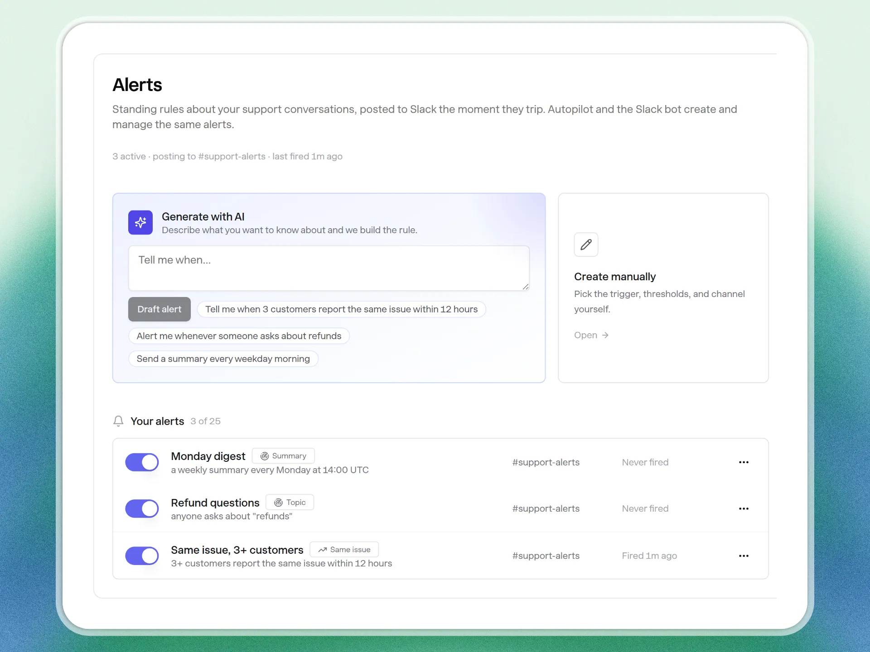Click the 'a weekly summary every Monday at 14:00 UTC' description

point(270,470)
